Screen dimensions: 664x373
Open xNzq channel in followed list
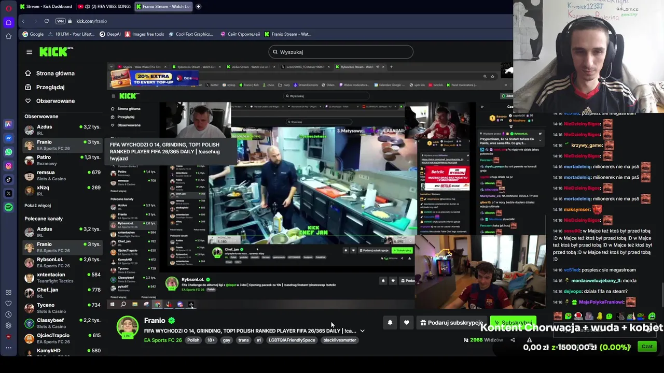tap(62, 190)
